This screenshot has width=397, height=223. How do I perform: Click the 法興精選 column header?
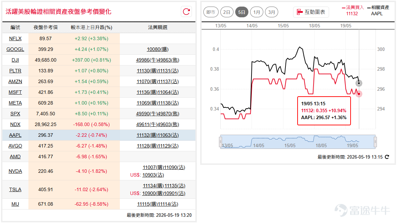158,27
